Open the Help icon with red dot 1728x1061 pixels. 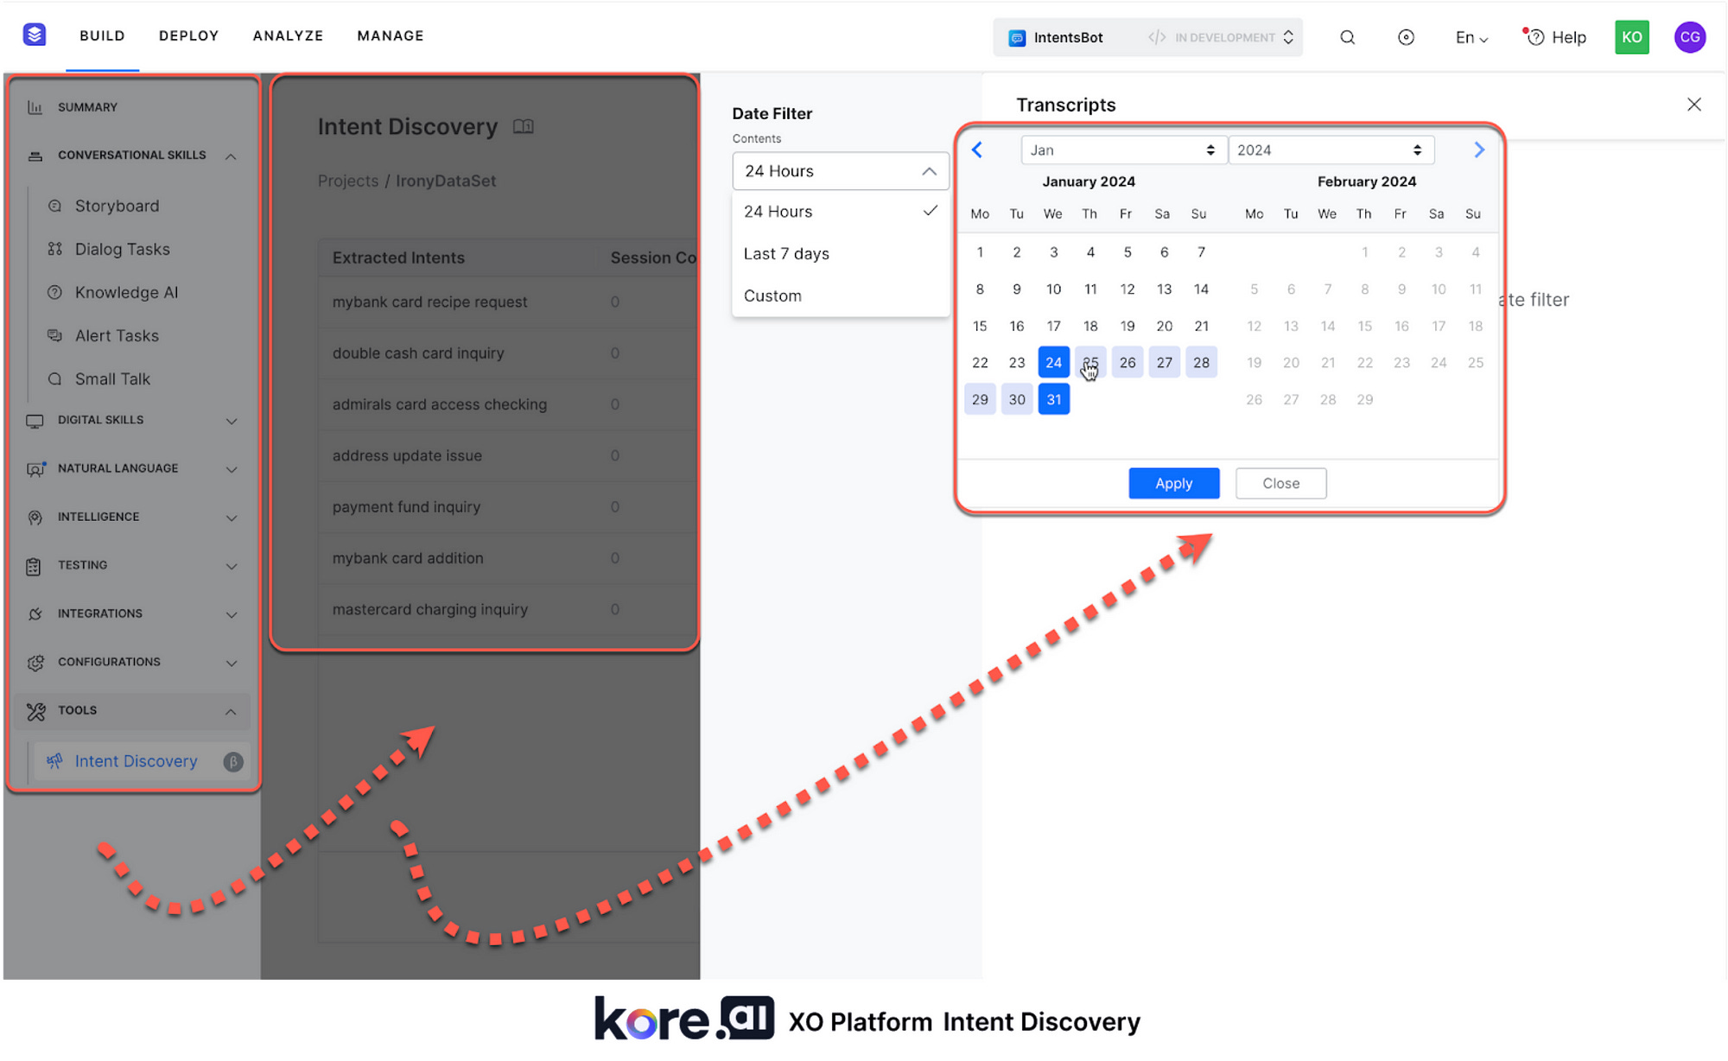[1534, 37]
